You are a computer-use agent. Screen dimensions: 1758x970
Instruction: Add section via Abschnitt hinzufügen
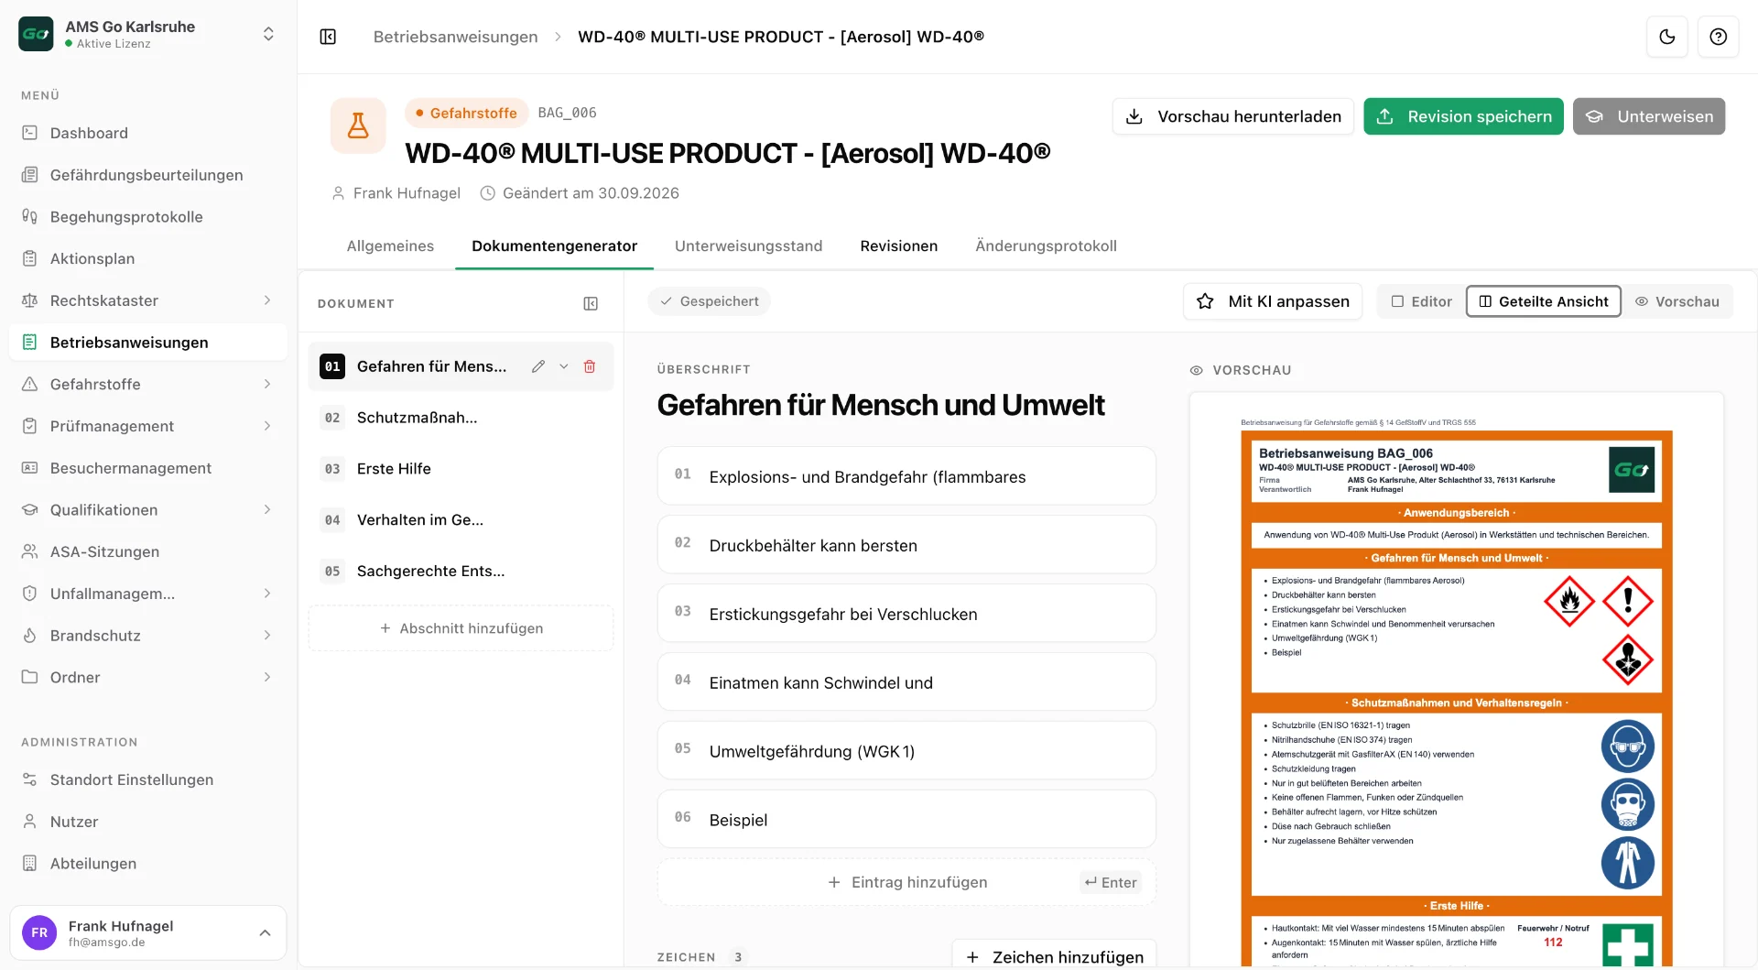point(461,628)
